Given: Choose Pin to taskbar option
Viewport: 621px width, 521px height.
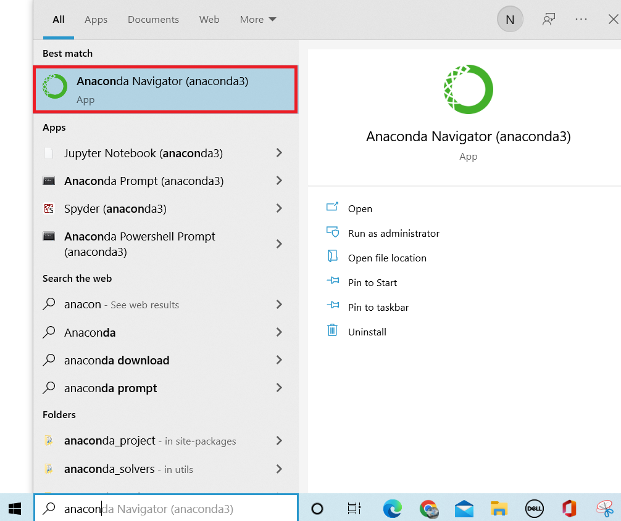Looking at the screenshot, I should click(x=378, y=307).
